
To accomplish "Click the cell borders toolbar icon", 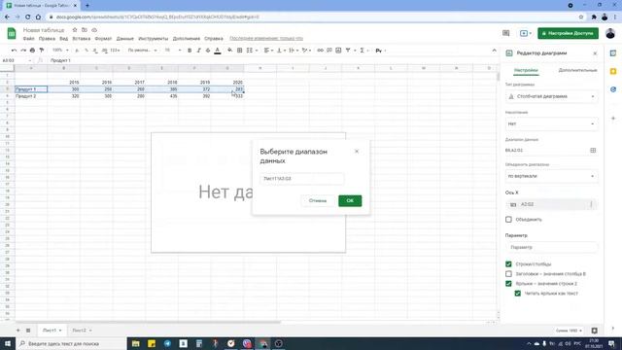I will click(240, 51).
